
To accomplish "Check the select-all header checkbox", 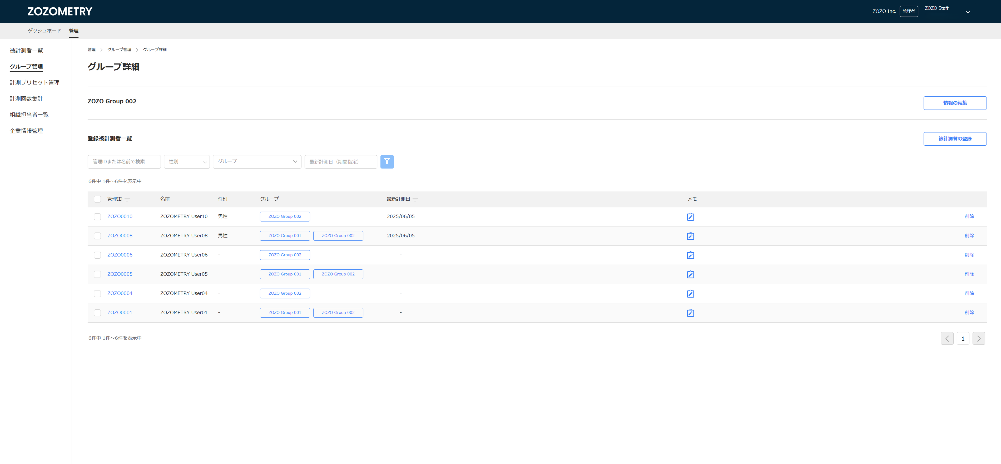I will (x=97, y=199).
